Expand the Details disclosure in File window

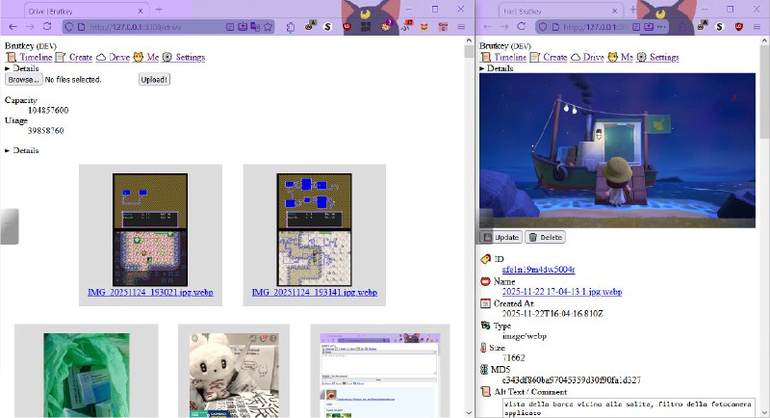click(x=496, y=68)
